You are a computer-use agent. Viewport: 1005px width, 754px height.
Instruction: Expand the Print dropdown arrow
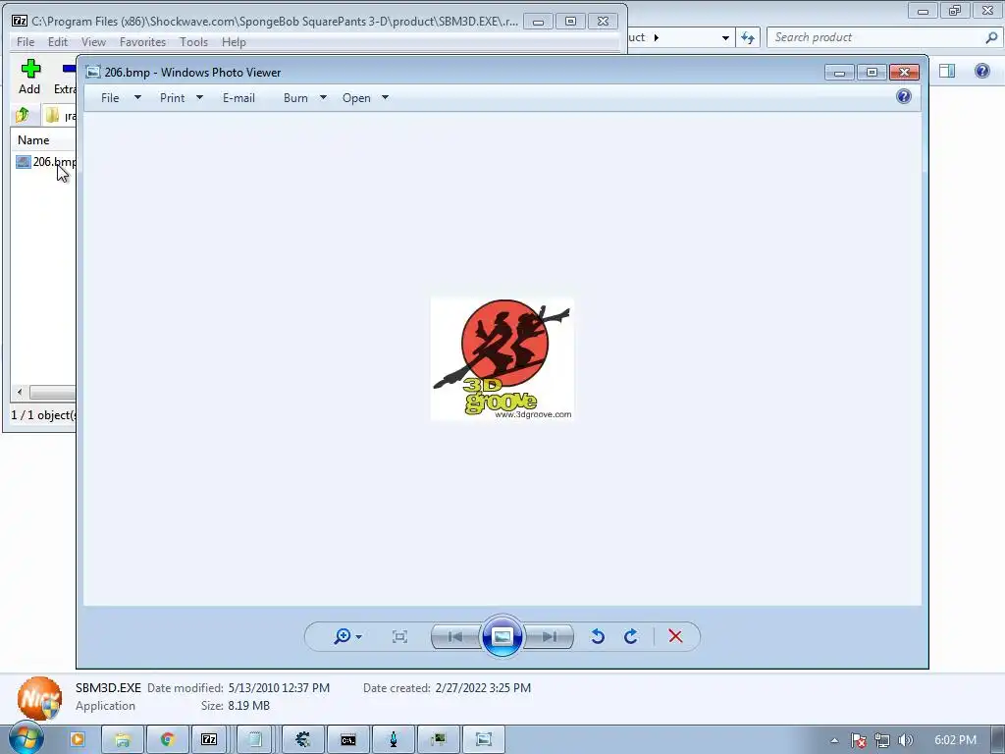pos(199,97)
